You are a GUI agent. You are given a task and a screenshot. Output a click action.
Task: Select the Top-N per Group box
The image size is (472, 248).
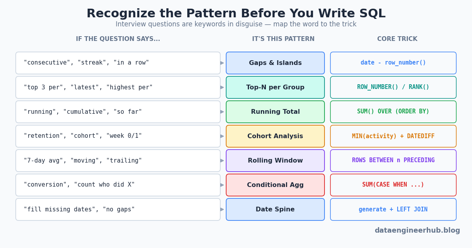(275, 87)
